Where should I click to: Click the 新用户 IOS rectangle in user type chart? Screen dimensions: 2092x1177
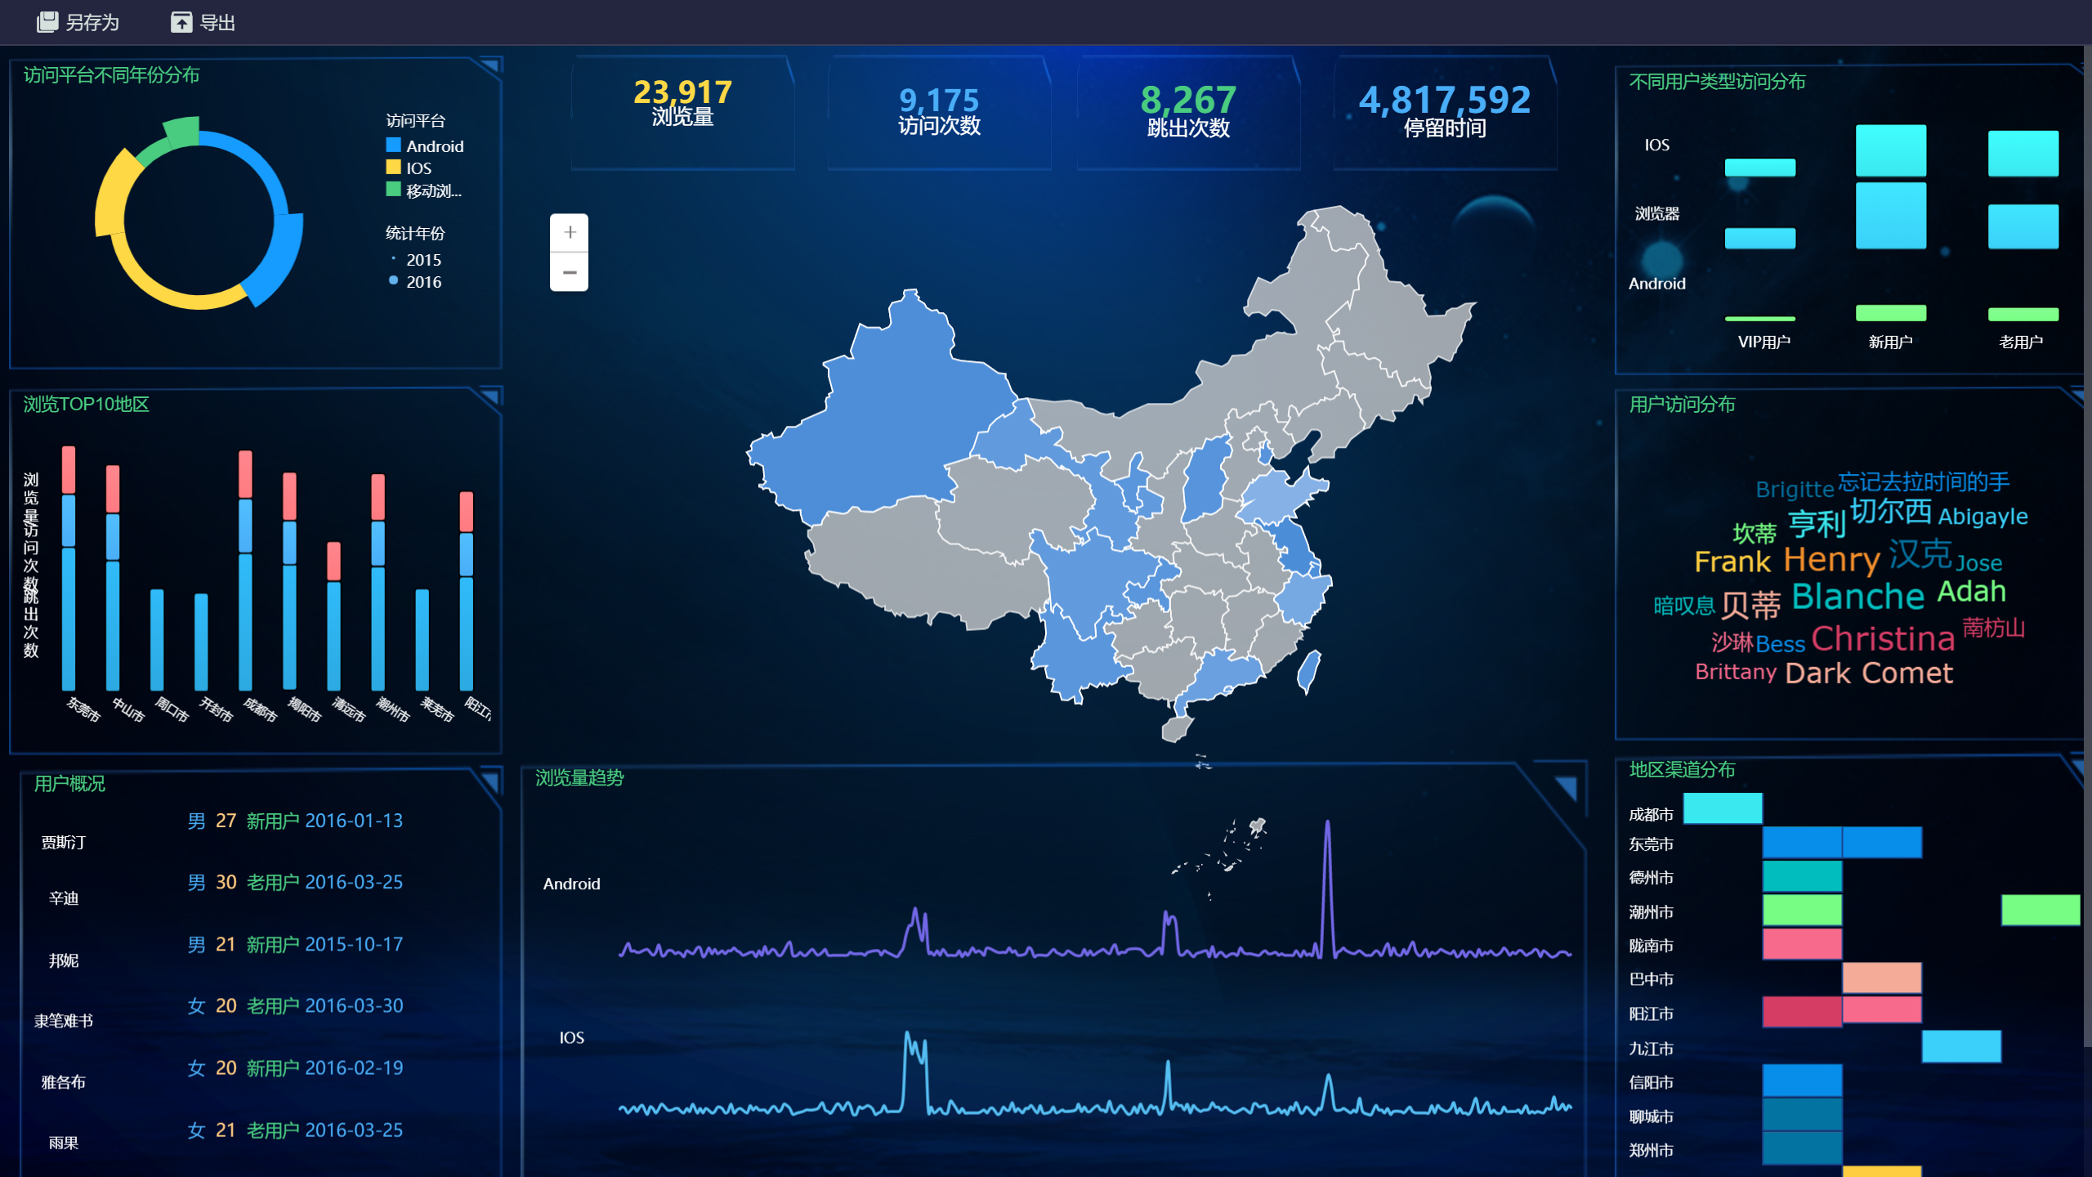pyautogui.click(x=1890, y=150)
